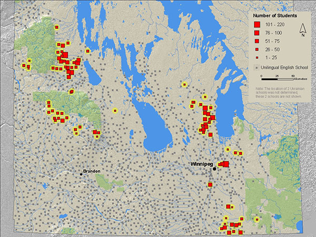Screen dimensions: 316x237
Task: Click the Unilingual English School gray symbol
Action: pos(257,68)
